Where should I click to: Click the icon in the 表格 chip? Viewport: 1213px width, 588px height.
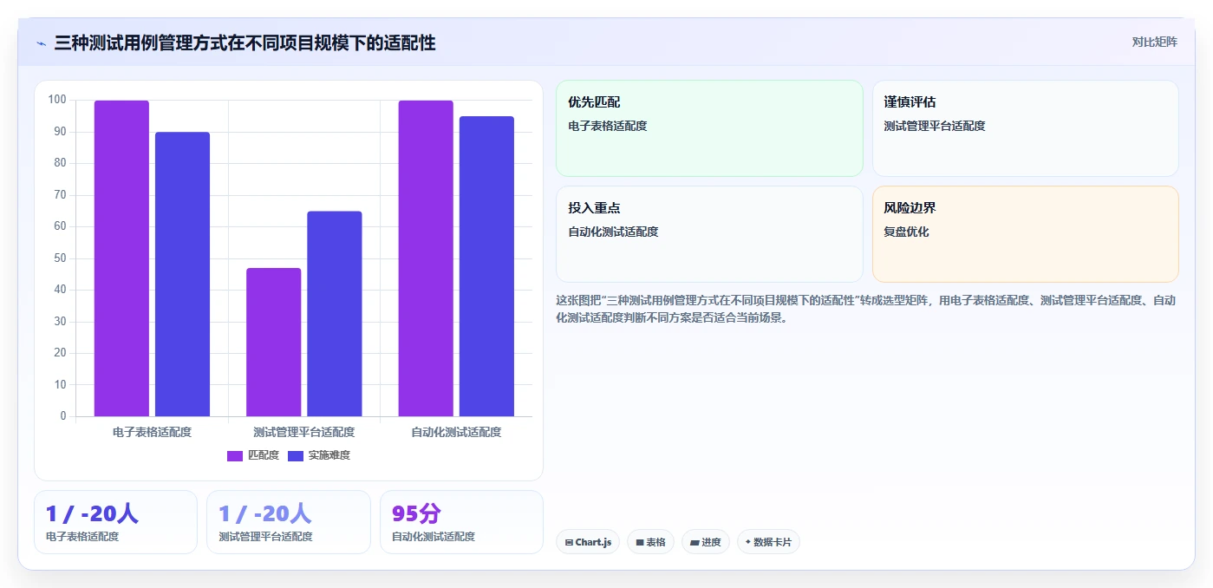pyautogui.click(x=640, y=542)
